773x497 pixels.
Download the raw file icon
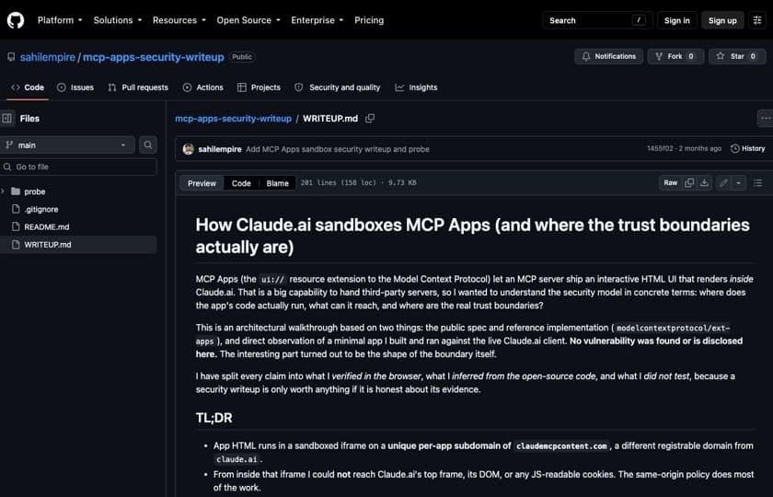point(704,182)
